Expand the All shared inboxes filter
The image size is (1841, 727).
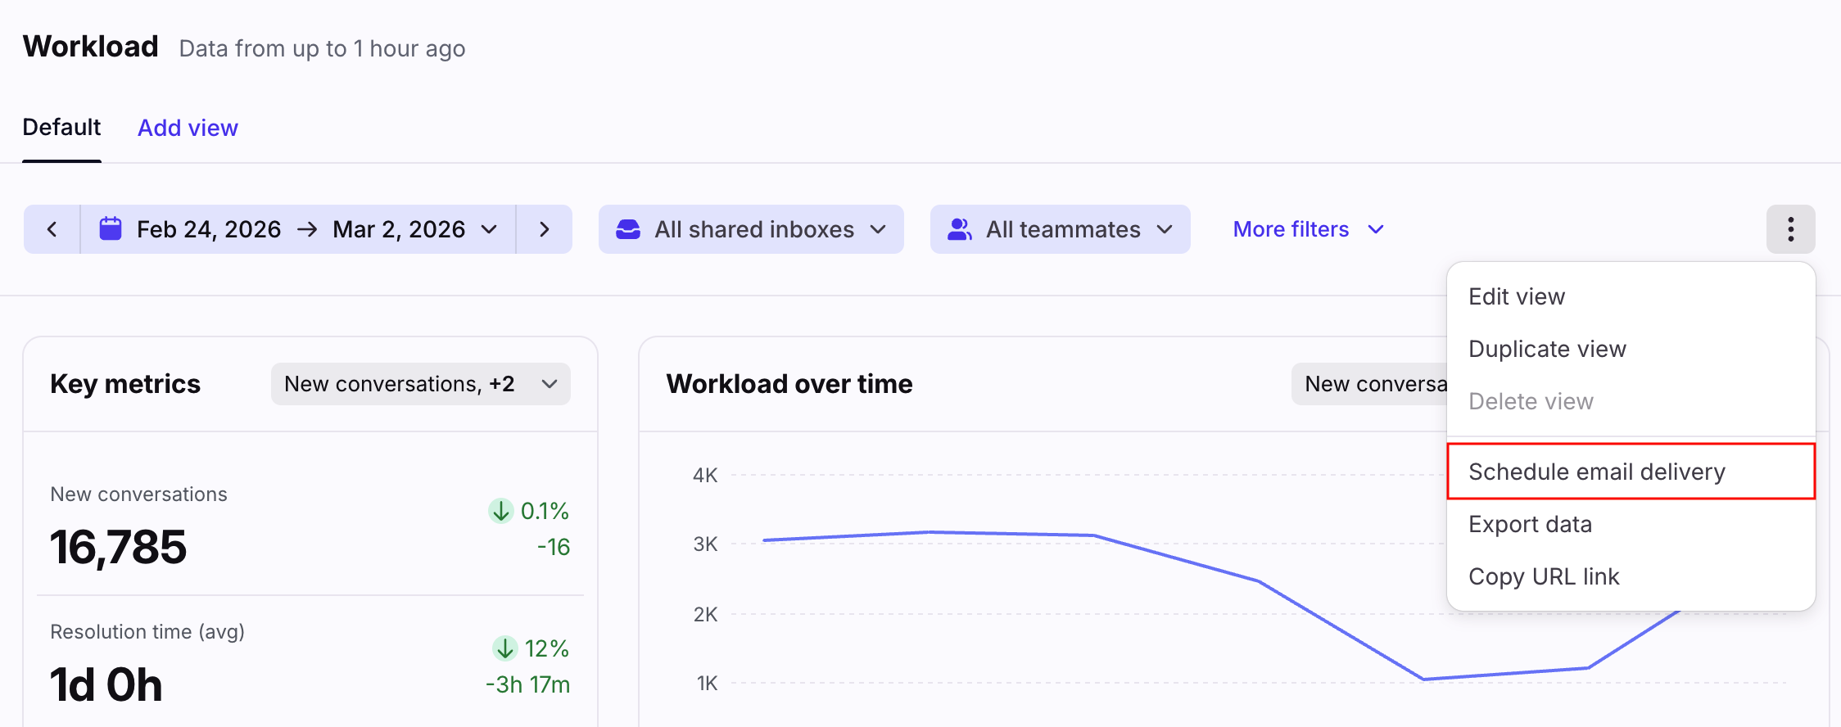pos(752,229)
